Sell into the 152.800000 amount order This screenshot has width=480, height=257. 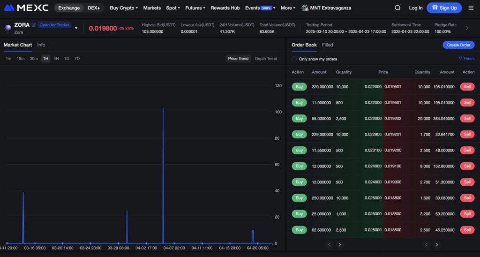point(467,166)
